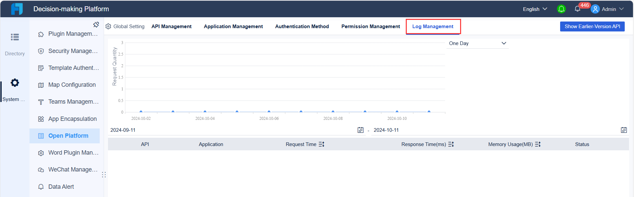Click the API column header
634x197 pixels.
(145, 144)
